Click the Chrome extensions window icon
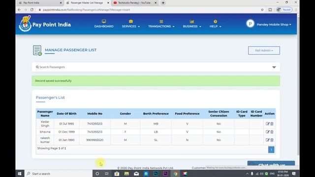 (x=270, y=10)
